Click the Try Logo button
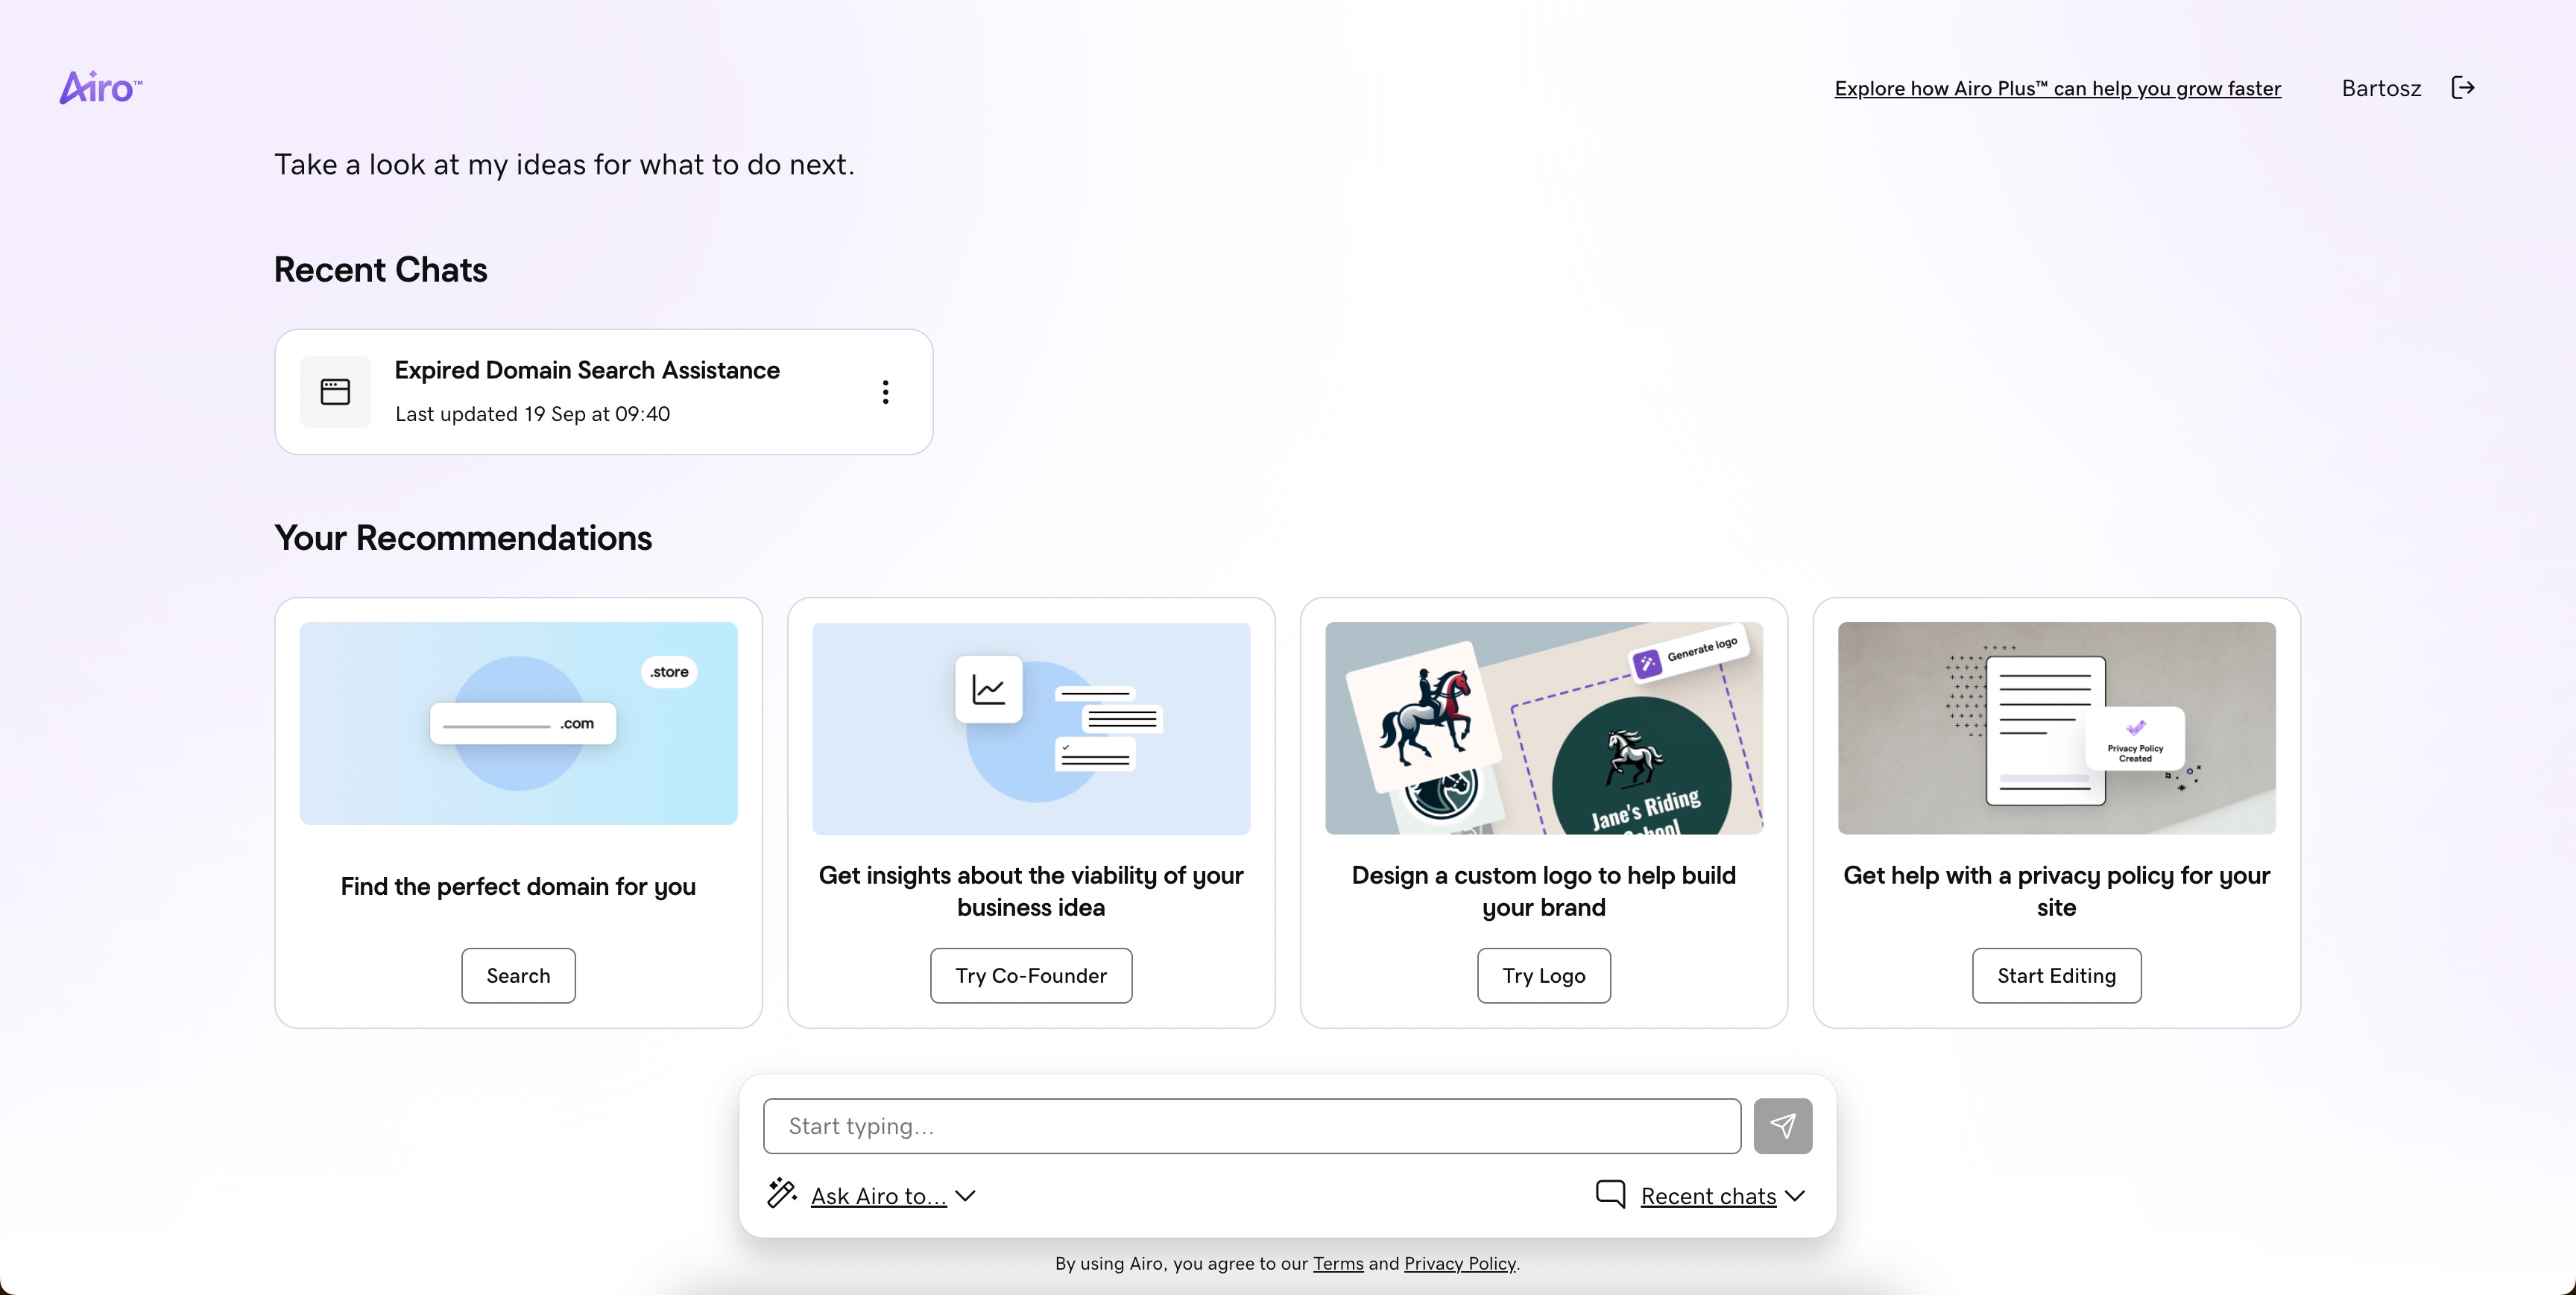 (x=1543, y=975)
